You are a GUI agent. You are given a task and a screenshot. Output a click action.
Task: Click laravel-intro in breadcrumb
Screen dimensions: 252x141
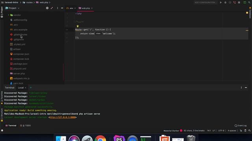pyautogui.click(x=11, y=2)
